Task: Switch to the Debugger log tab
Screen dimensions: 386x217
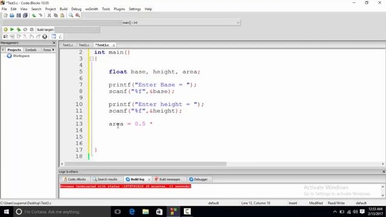Action: coord(198,180)
